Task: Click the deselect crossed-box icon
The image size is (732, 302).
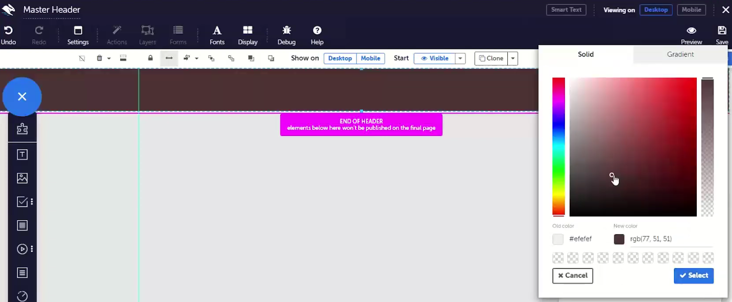Action: (82, 58)
